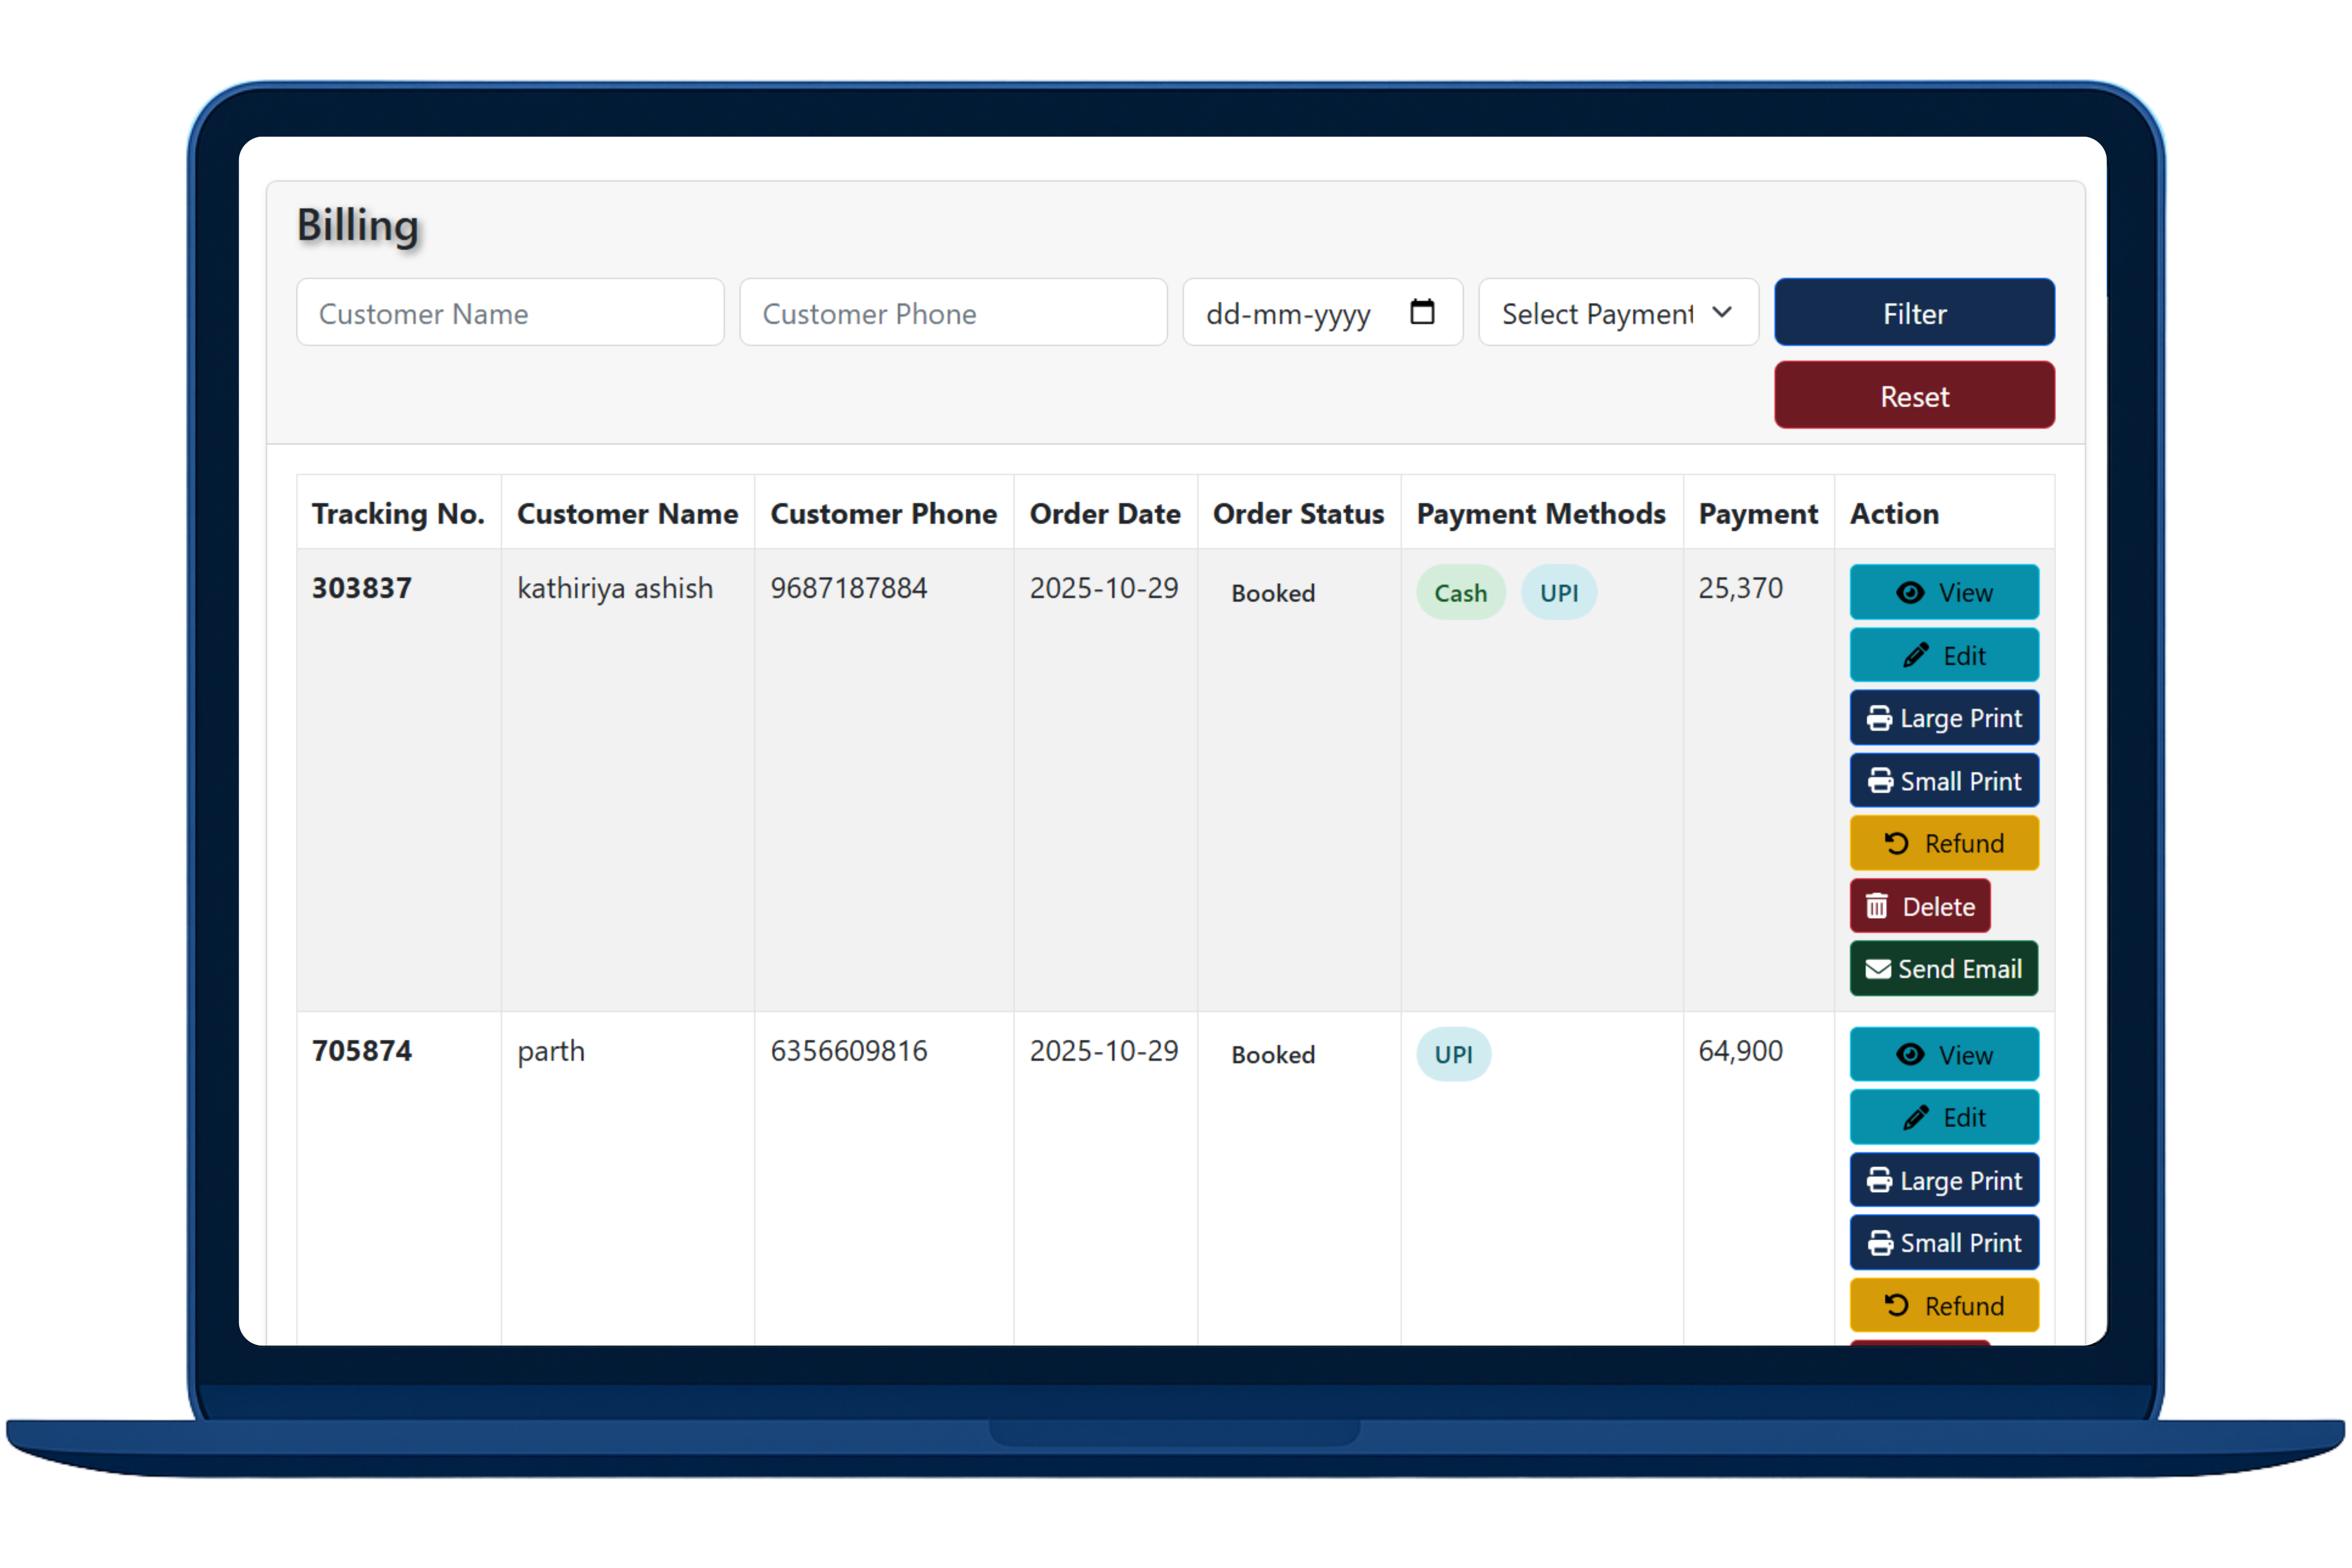Click Small Print for order 303837

[1943, 781]
